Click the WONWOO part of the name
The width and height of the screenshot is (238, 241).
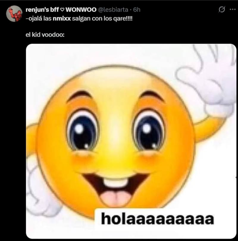click(81, 10)
